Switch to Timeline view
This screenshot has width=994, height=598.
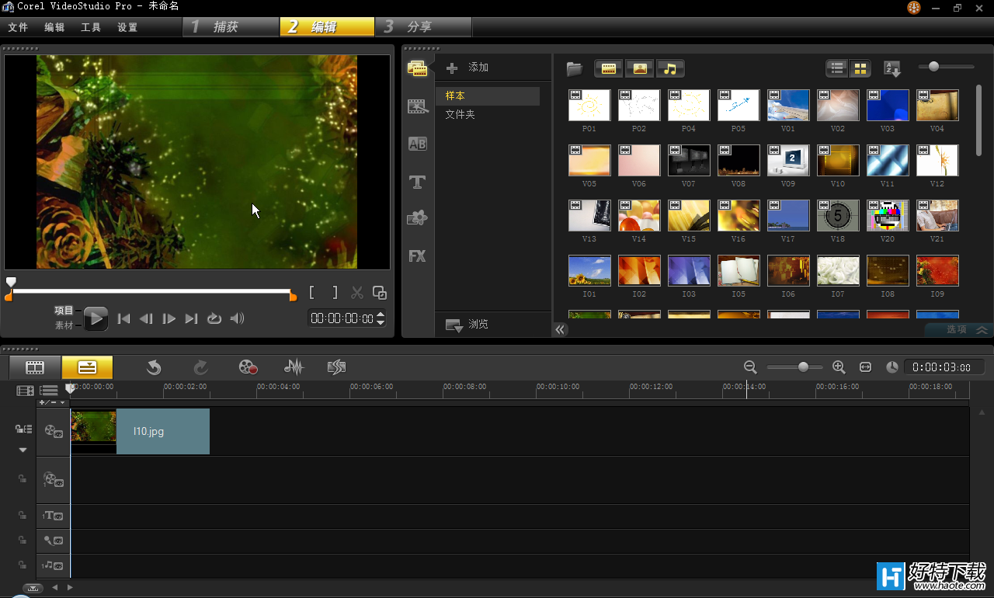pos(87,367)
